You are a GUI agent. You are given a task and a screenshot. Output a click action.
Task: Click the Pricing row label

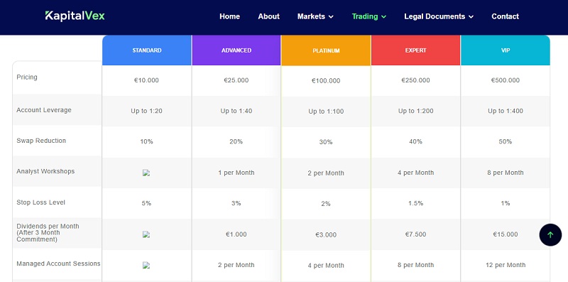27,77
